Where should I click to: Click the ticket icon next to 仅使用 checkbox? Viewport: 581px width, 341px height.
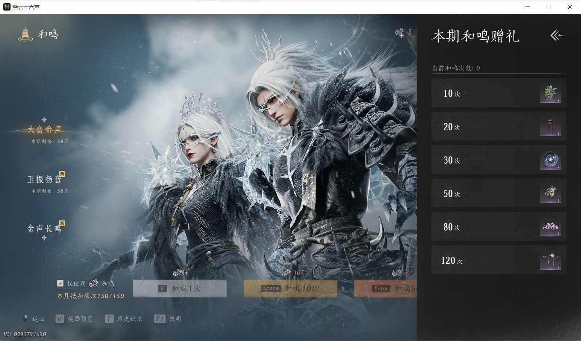(94, 284)
